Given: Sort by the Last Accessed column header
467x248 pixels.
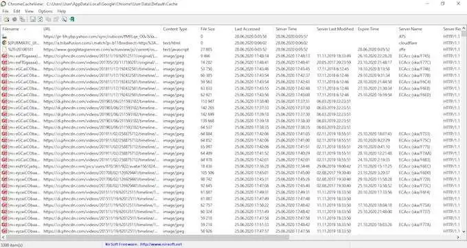Looking at the screenshot, I should click(253, 29).
